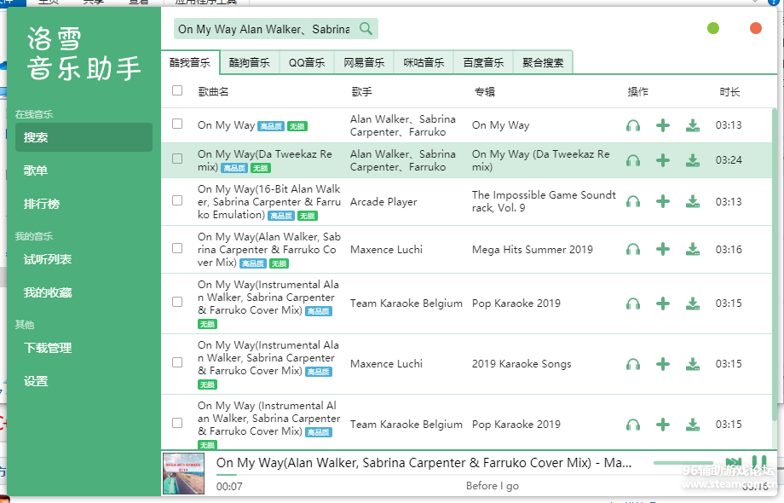This screenshot has width=784, height=503.
Task: Adjust the volume slider in player bar
Action: (682, 463)
